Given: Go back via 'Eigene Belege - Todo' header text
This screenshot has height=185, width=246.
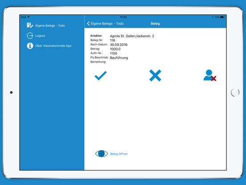Looking at the screenshot, I should [107, 24].
